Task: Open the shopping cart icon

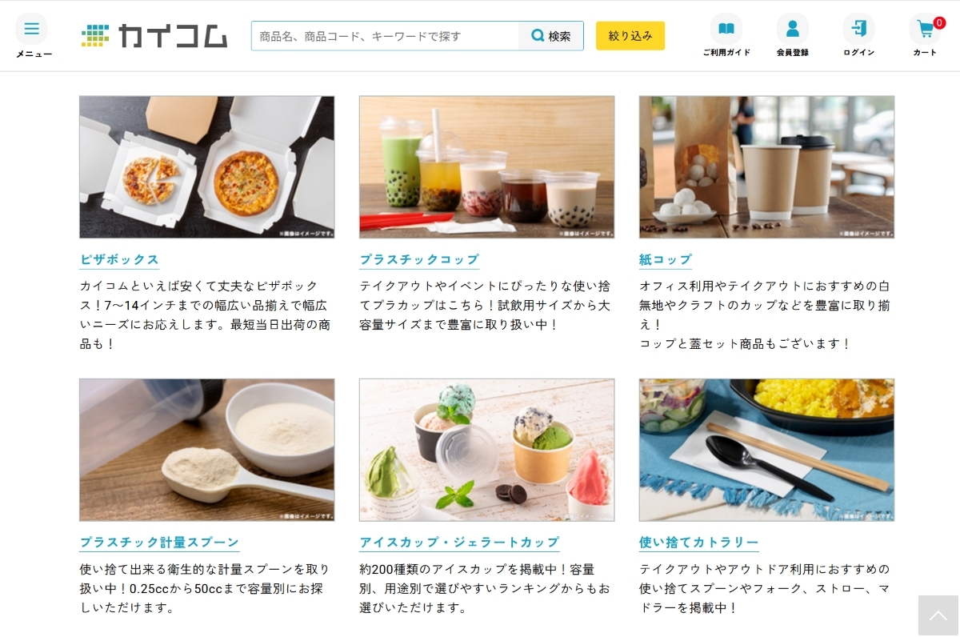Action: (926, 29)
